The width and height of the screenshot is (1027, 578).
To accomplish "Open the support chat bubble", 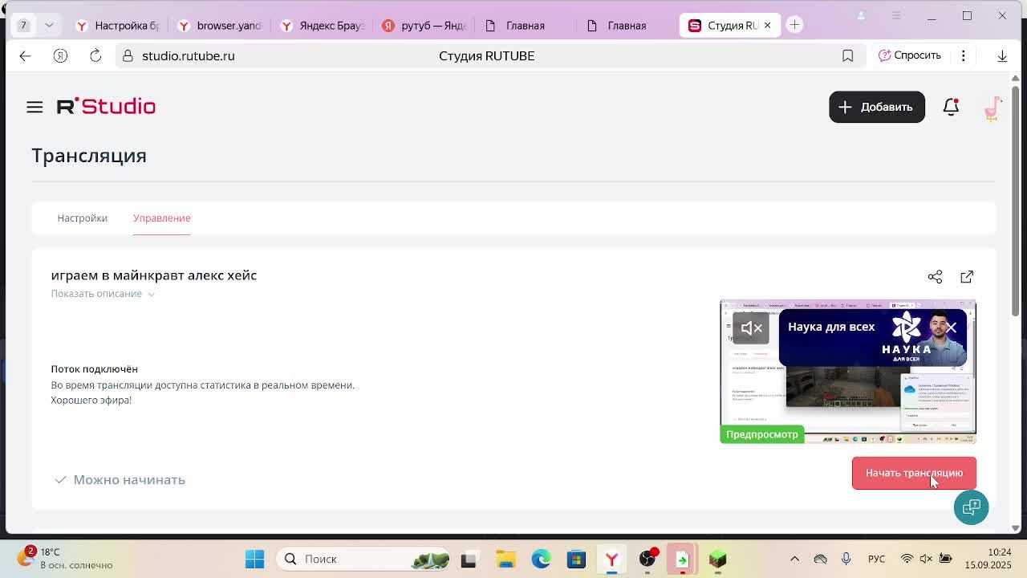I will [x=971, y=507].
